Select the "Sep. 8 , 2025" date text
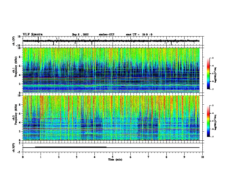Image resolution: width=228 pixels, height=176 pixels. click(x=80, y=35)
